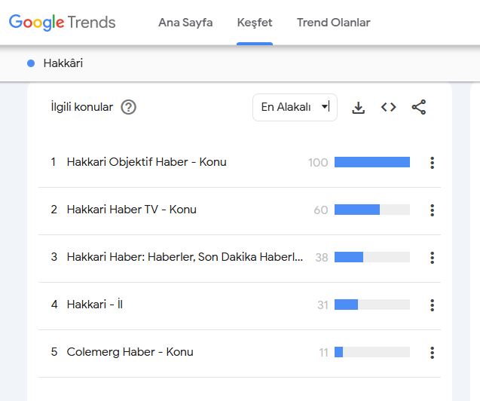480x401 pixels.
Task: Open options for Hakkari Objektif Haber
Action: pos(432,163)
